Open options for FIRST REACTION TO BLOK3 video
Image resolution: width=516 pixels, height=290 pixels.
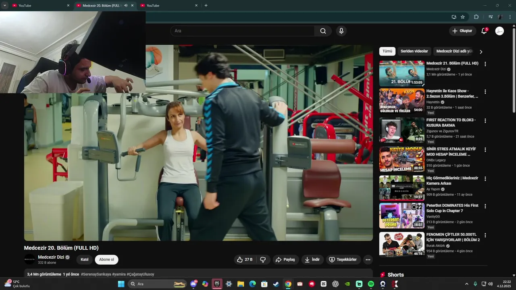(x=485, y=120)
